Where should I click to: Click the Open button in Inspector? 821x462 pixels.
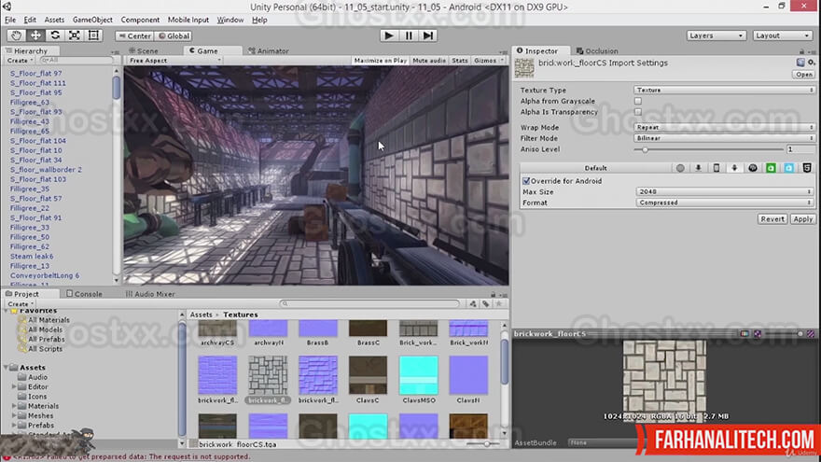point(803,75)
